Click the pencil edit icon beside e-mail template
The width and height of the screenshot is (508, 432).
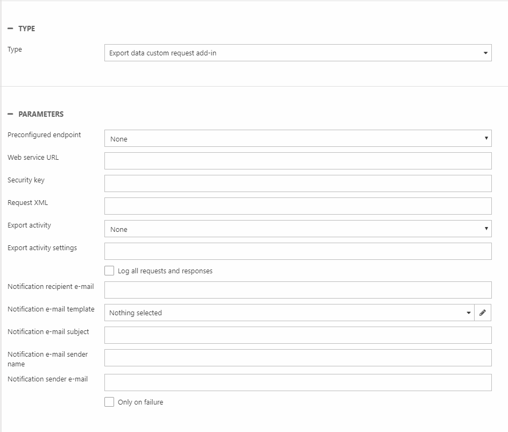click(x=483, y=313)
